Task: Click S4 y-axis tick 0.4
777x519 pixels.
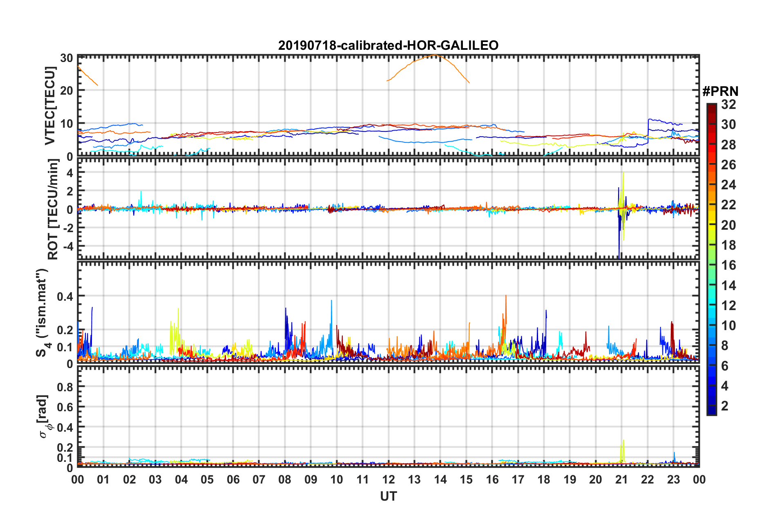Action: [x=65, y=297]
